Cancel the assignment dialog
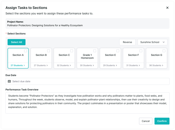175x130 pixels. coord(146,121)
